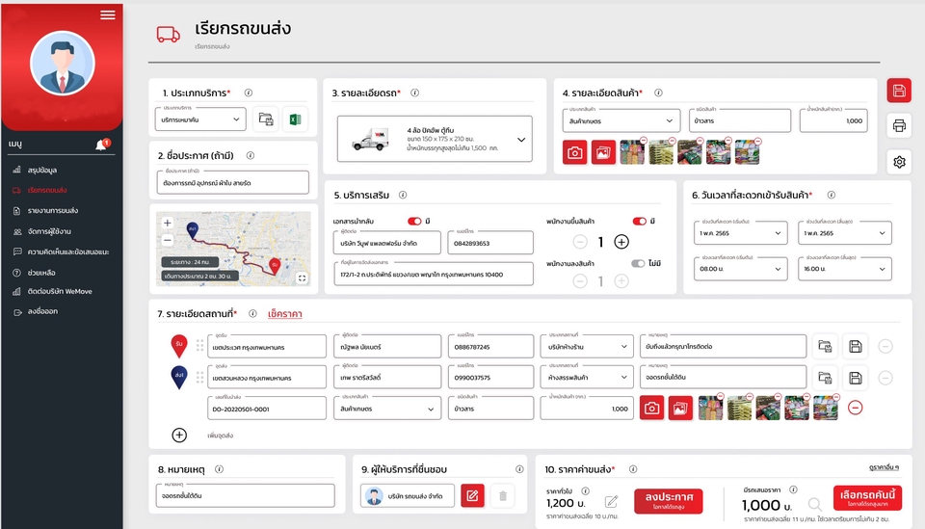Click ชื่อประกาศ input field
This screenshot has height=529, width=925.
(x=232, y=182)
